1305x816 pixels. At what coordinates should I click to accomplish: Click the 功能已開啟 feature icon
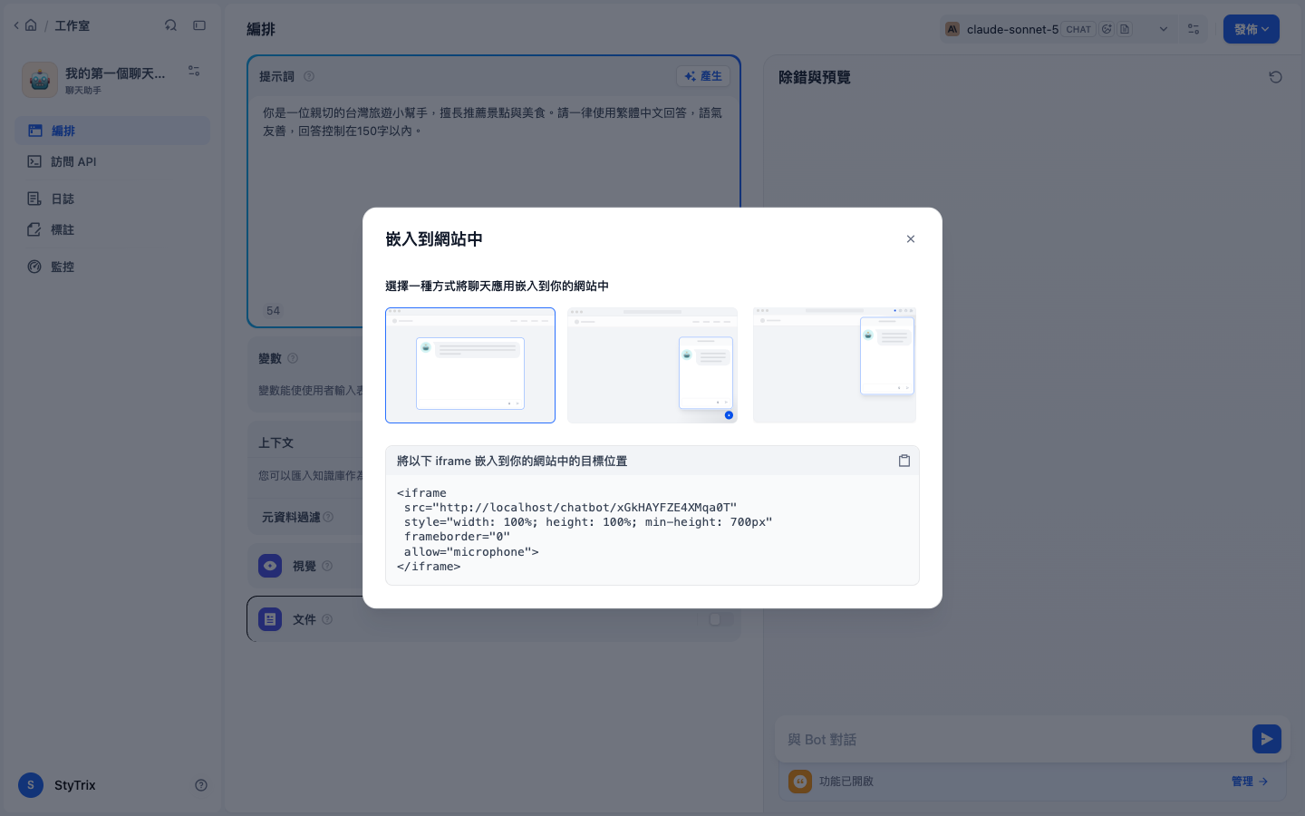[x=800, y=782]
